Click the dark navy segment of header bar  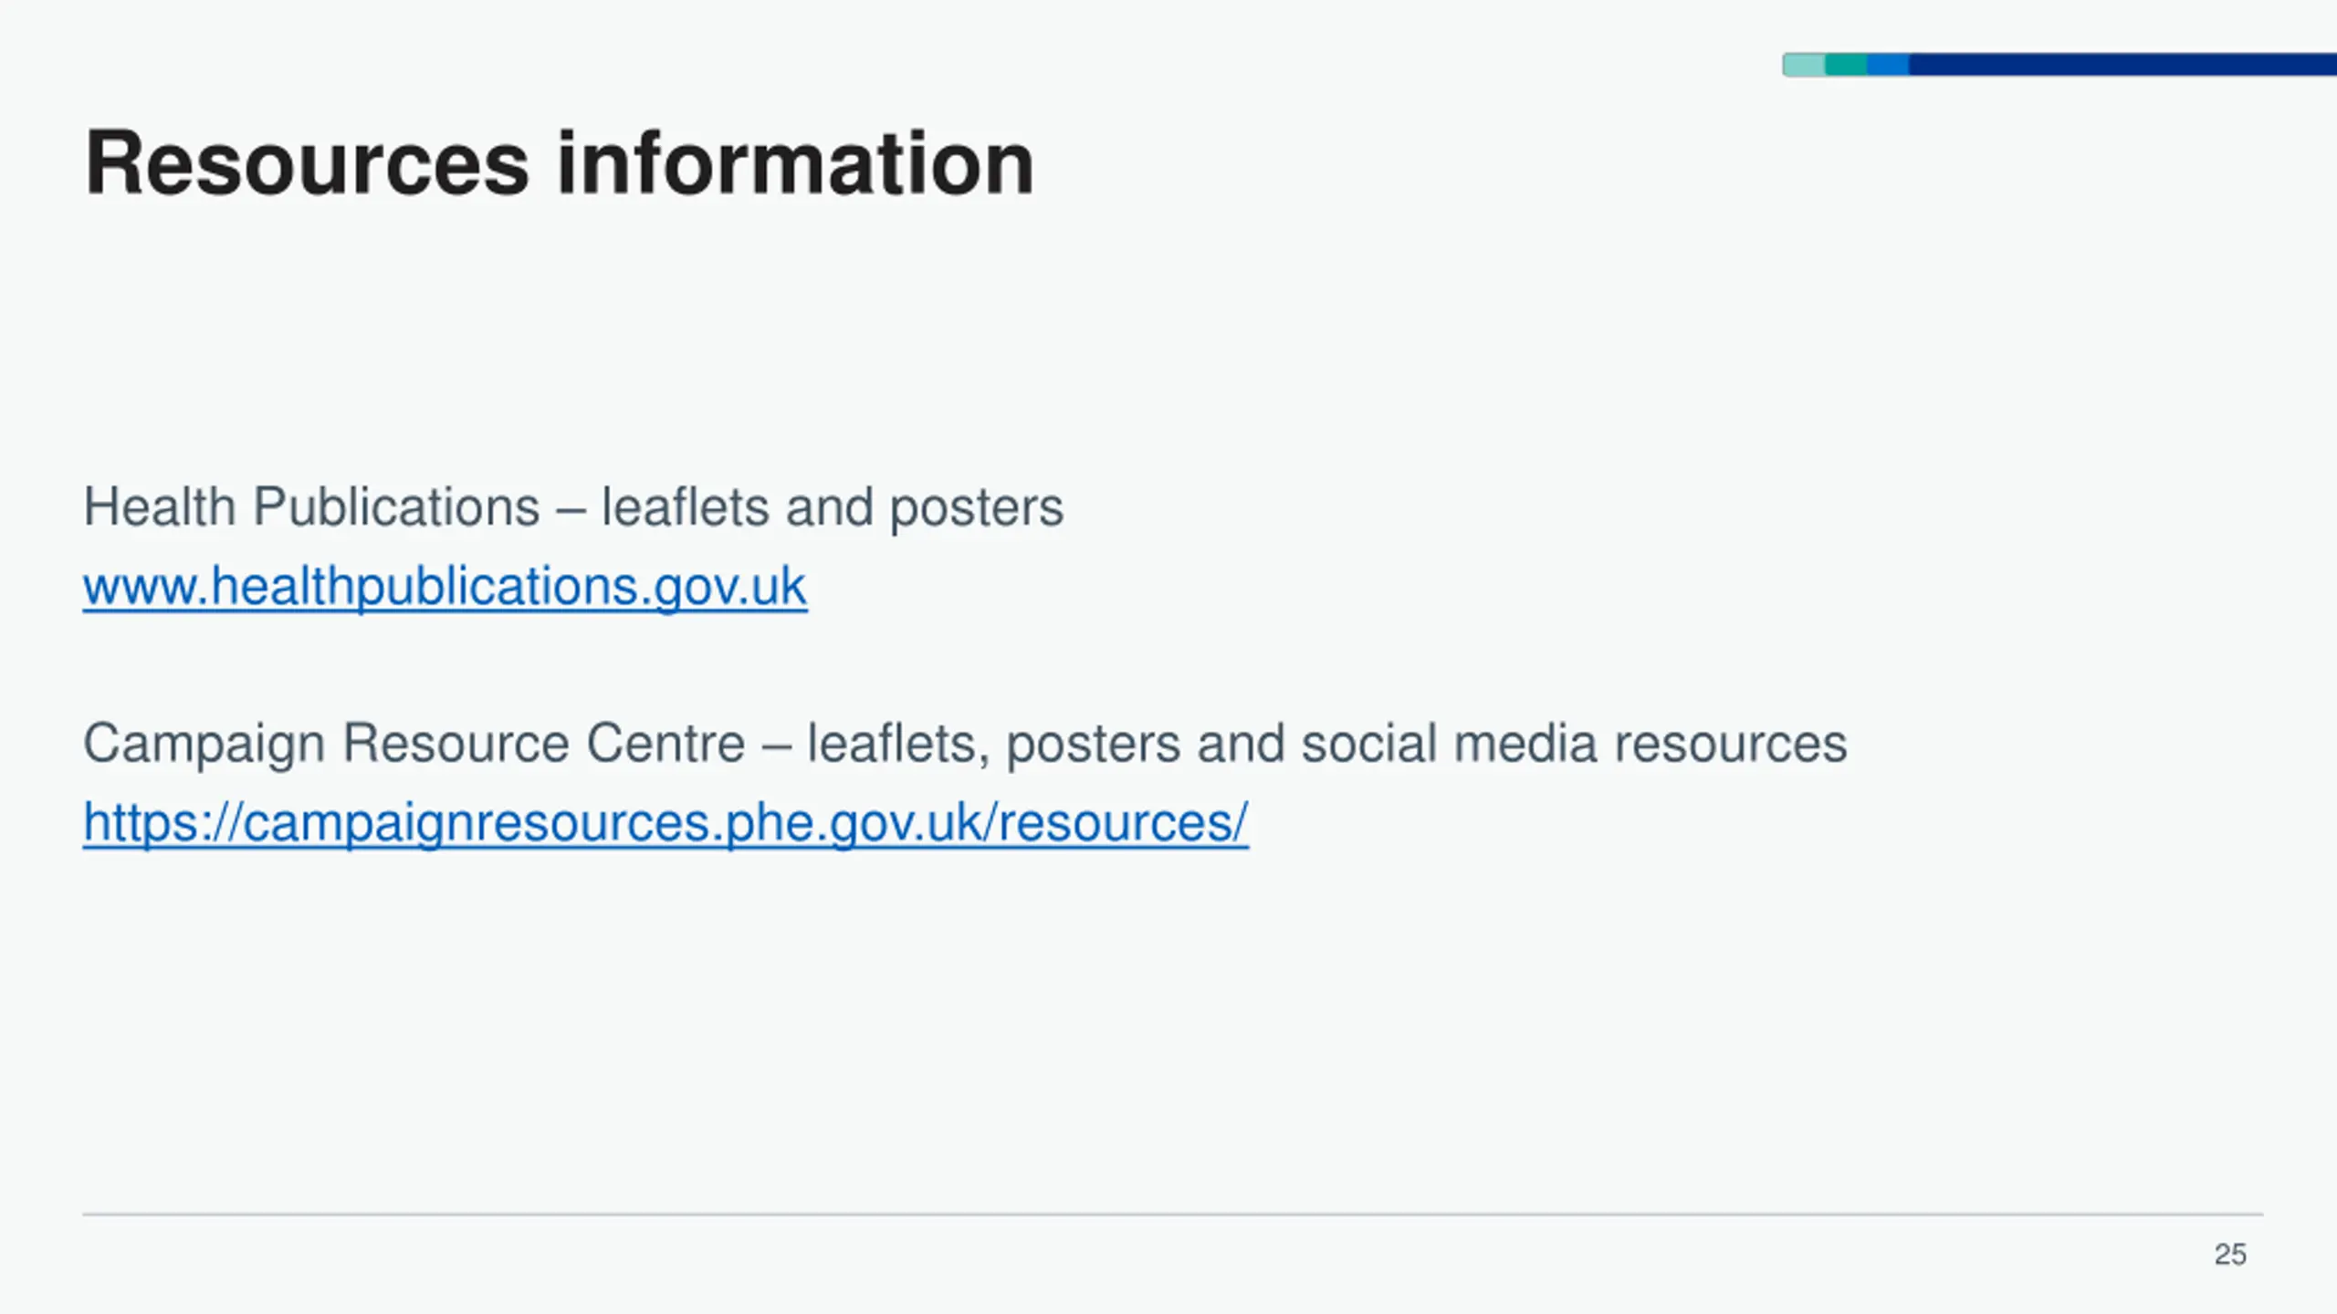pyautogui.click(x=2118, y=65)
